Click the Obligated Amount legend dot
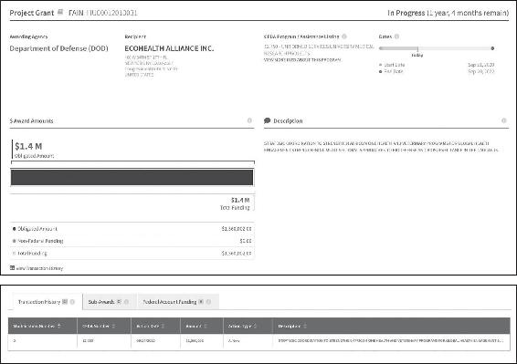 [15, 229]
